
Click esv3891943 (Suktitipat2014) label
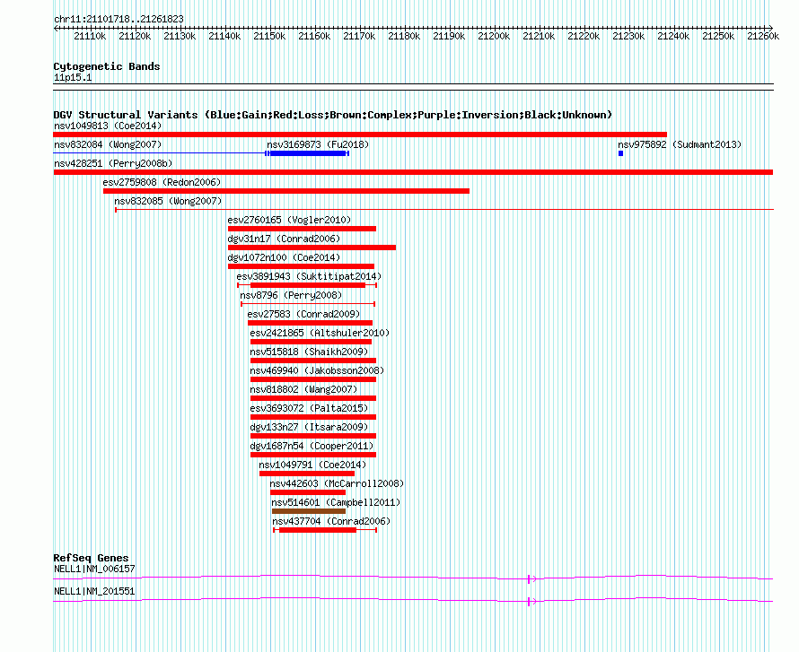309,276
